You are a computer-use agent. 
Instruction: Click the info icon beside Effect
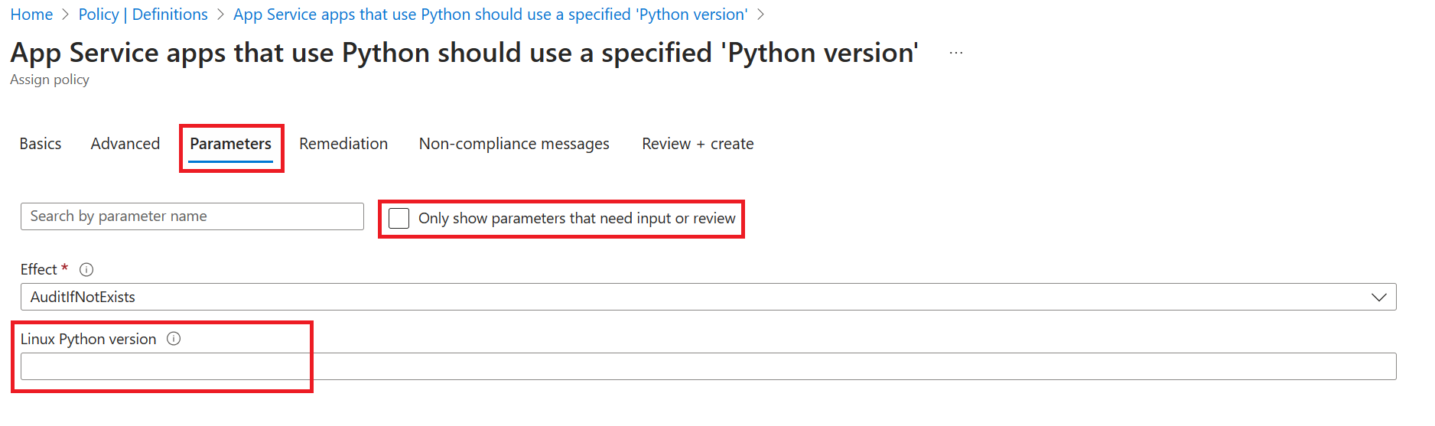pos(86,269)
